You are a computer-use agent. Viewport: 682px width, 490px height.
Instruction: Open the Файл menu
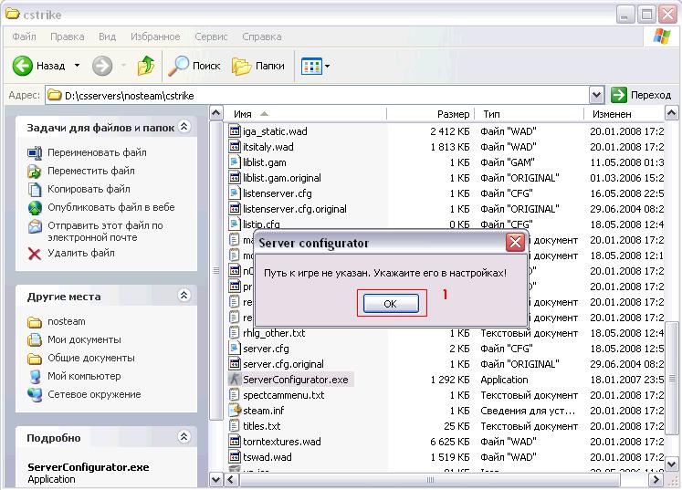point(24,36)
